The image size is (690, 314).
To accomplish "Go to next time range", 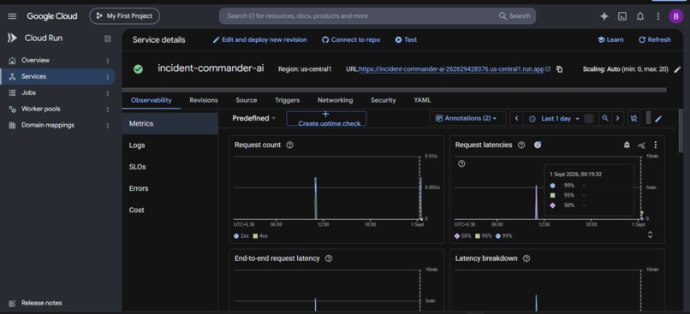I will pos(617,118).
